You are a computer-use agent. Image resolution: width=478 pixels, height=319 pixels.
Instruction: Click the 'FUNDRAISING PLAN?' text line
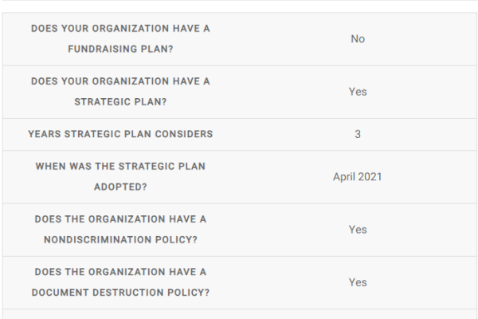[x=120, y=48]
